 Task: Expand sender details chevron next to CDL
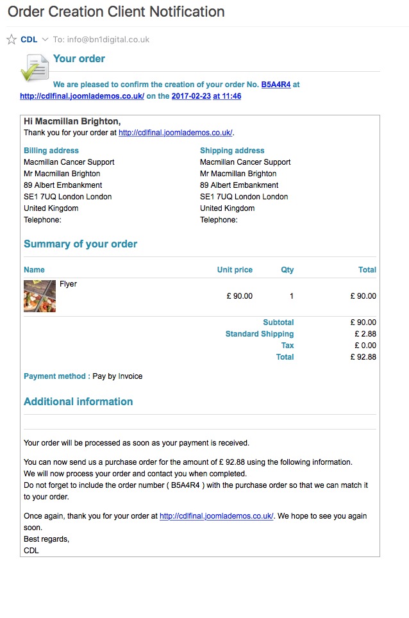coord(45,40)
